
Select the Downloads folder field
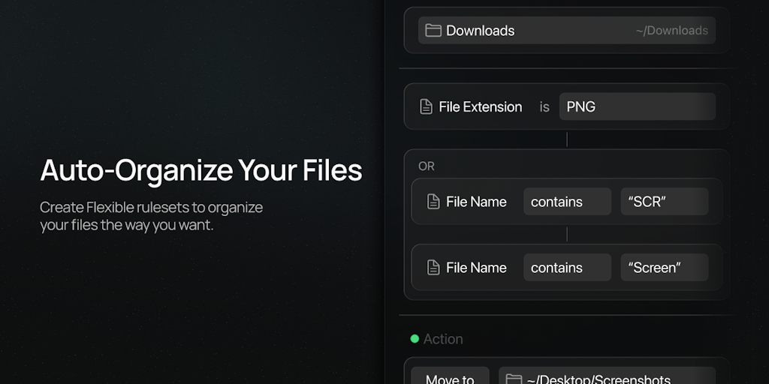click(x=566, y=30)
